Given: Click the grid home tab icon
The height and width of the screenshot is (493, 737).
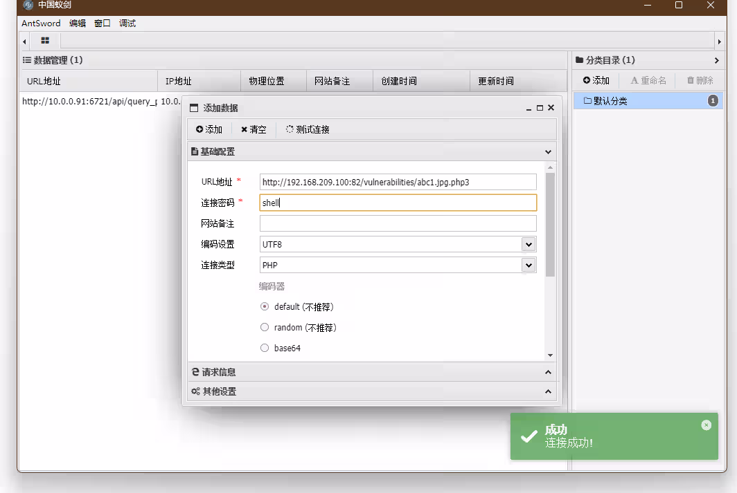Looking at the screenshot, I should point(45,41).
